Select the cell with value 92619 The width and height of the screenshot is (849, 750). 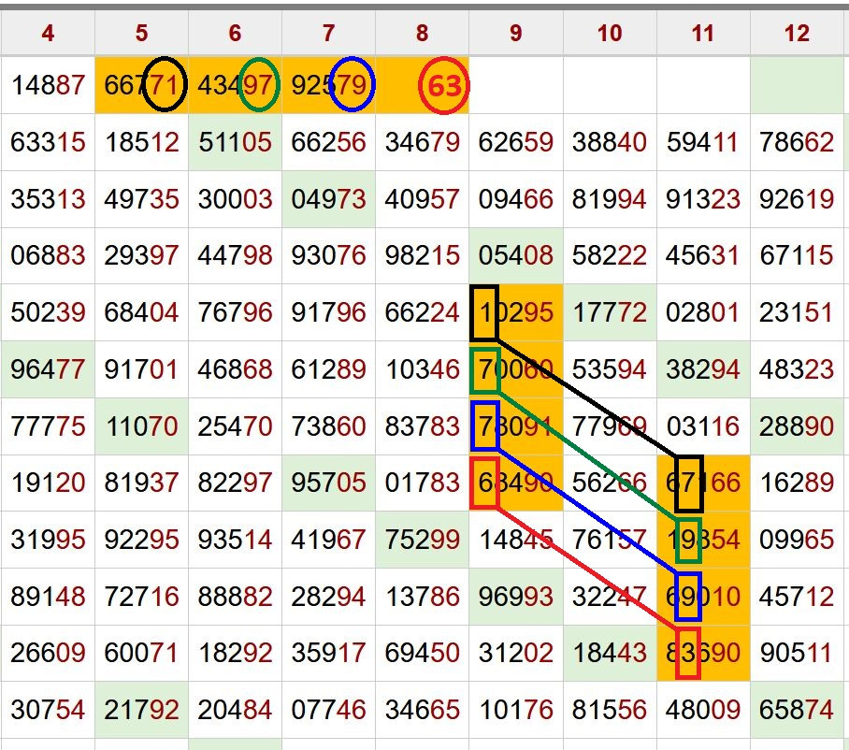point(797,199)
